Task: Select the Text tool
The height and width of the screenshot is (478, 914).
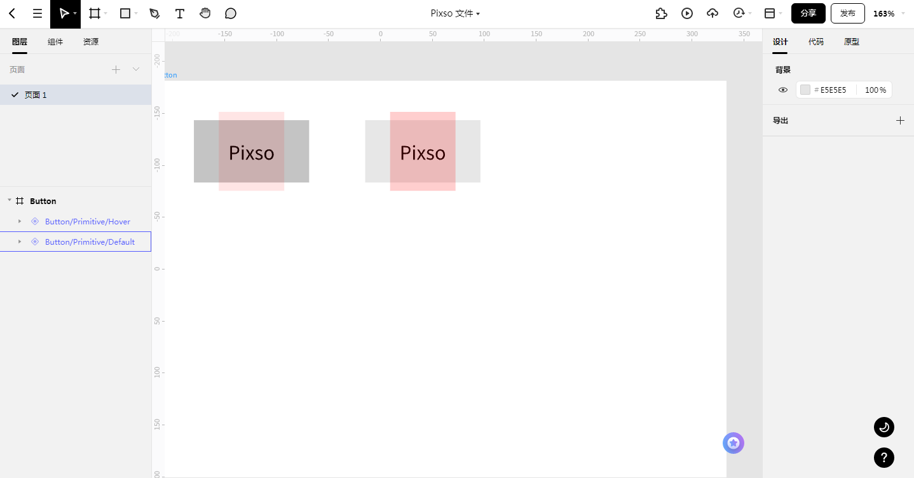Action: pos(180,13)
